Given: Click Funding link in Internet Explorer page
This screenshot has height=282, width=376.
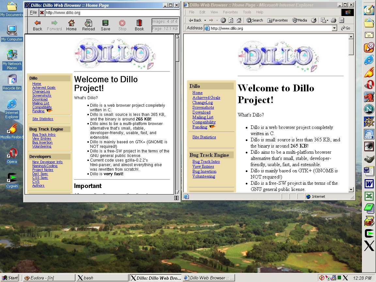Looking at the screenshot, I should click(x=200, y=127).
